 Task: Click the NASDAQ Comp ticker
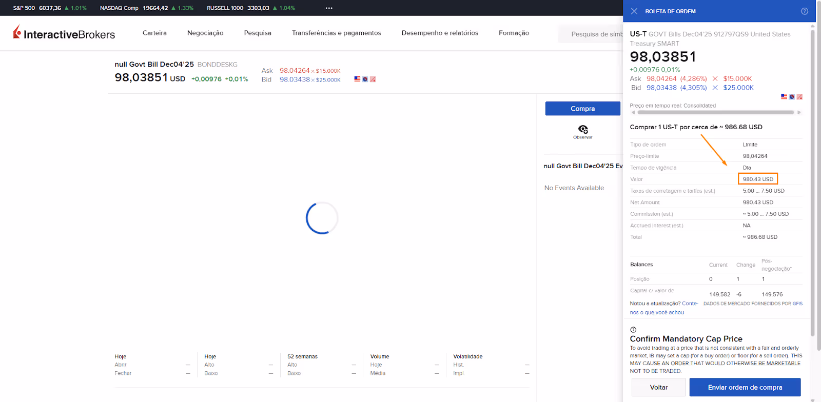pos(147,8)
